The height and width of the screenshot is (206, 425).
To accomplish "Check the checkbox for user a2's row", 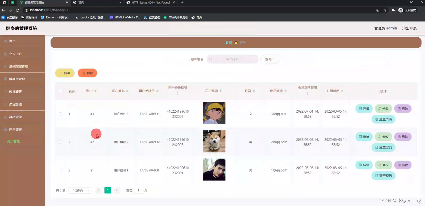I will [x=60, y=142].
